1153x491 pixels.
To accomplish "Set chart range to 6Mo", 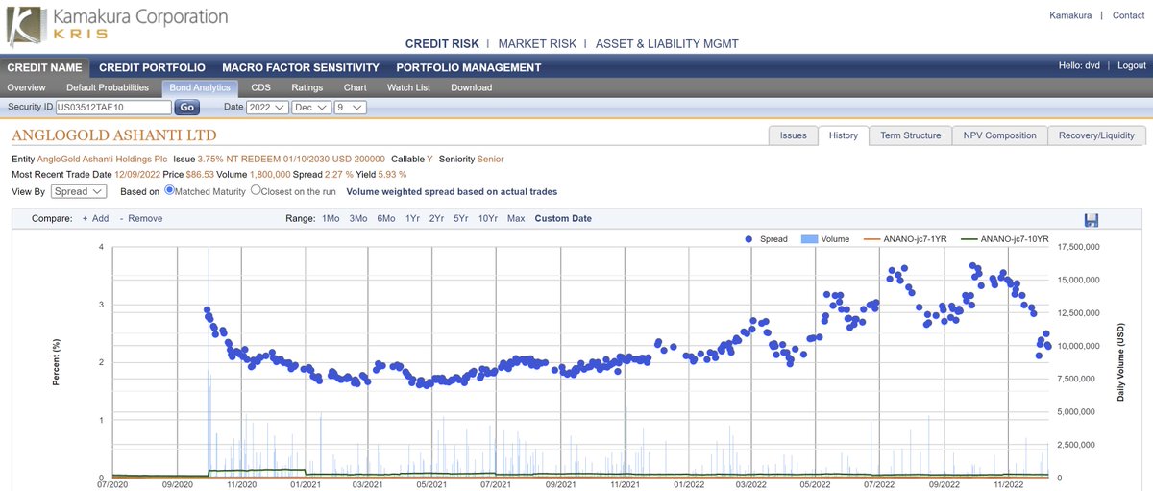I will pos(386,218).
